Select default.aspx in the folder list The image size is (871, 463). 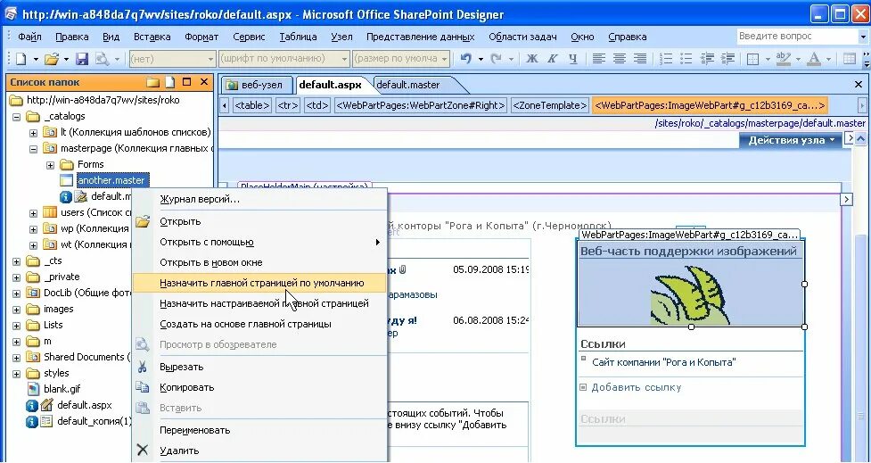(85, 405)
